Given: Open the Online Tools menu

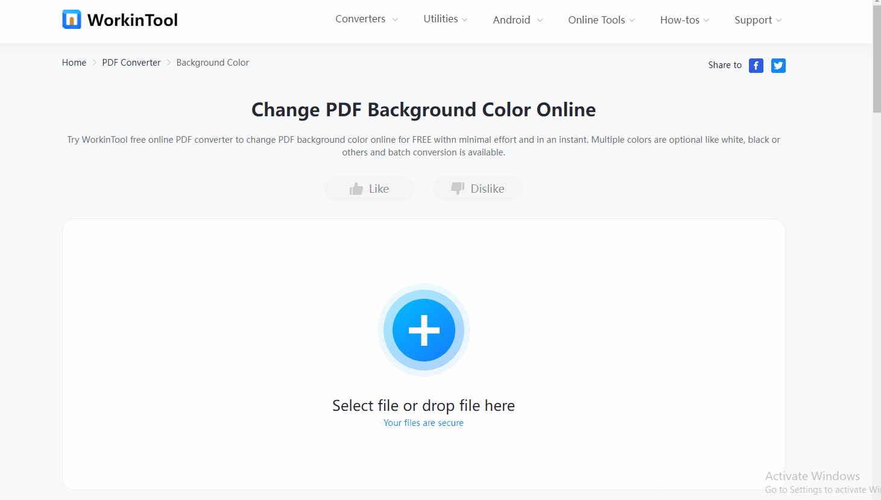Looking at the screenshot, I should click(x=596, y=20).
